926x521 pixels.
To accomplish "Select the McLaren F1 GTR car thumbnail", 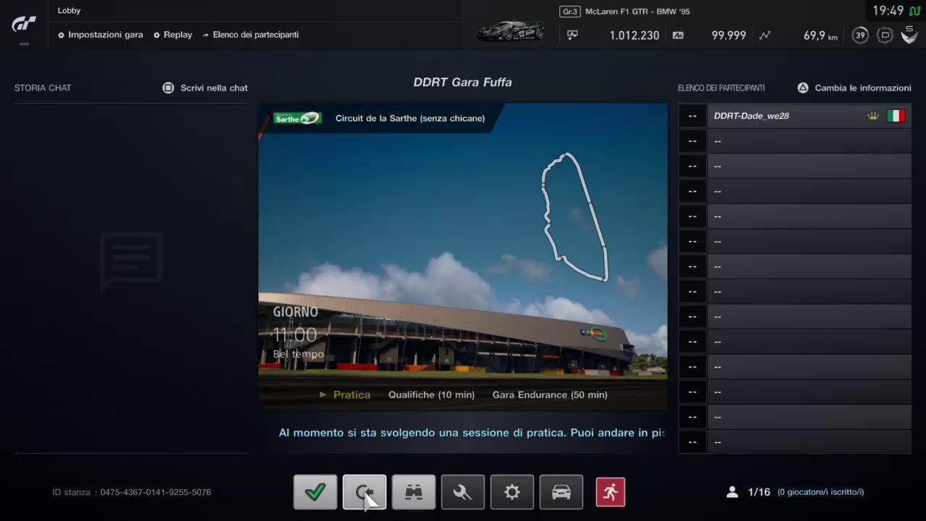I will (x=510, y=31).
